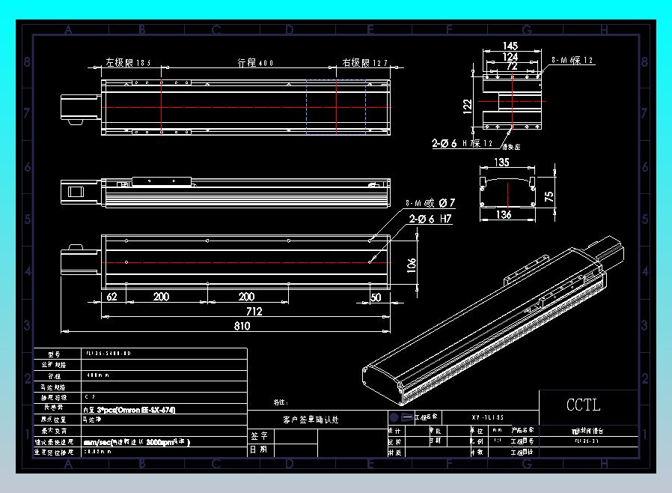The height and width of the screenshot is (493, 672).
Task: Click the '8-M6深12' hole callout
Action: (x=572, y=61)
